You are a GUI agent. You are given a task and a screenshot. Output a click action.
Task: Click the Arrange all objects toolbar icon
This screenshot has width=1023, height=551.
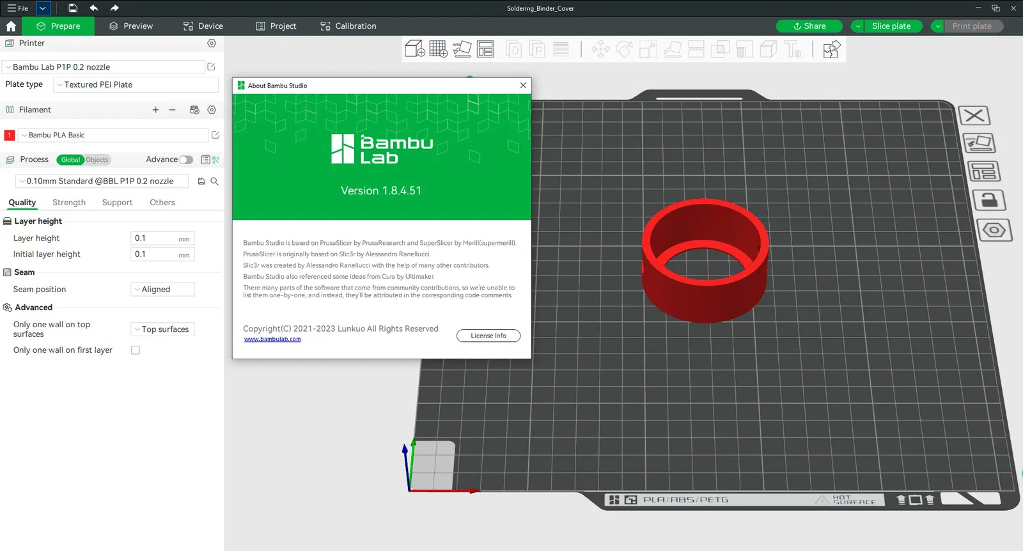point(485,49)
